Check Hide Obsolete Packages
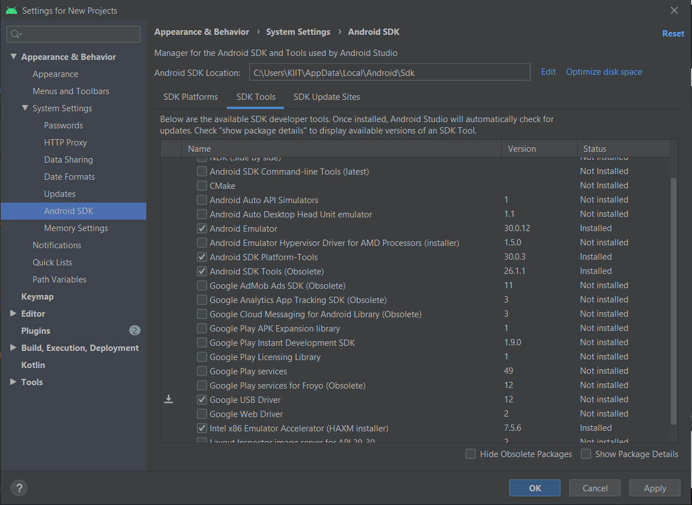 coord(470,454)
